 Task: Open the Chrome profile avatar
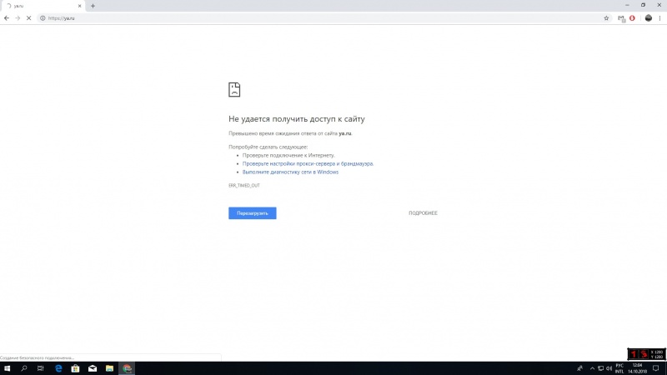[648, 17]
